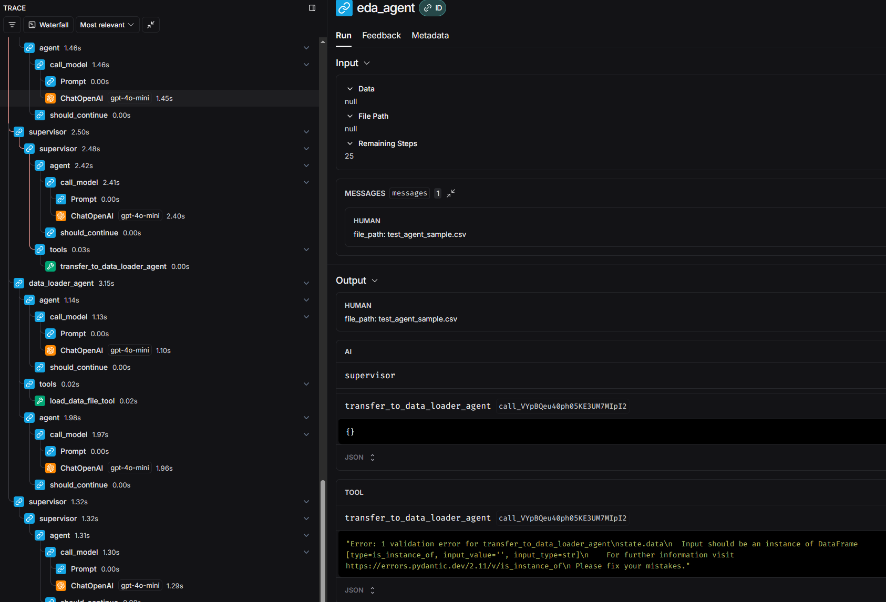886x602 pixels.
Task: Select the tools 0.03s chain icon
Action: click(x=40, y=250)
